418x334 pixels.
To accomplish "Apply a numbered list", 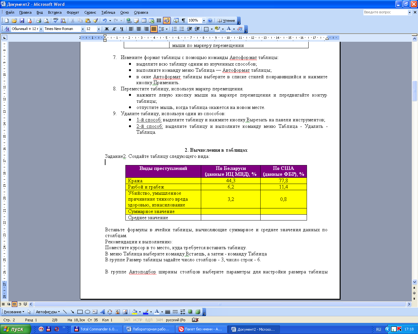I will (x=174, y=29).
